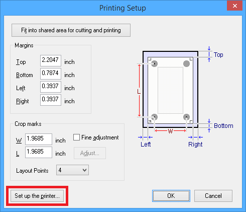Enable the Fine adjustment checkbox

tap(76, 137)
